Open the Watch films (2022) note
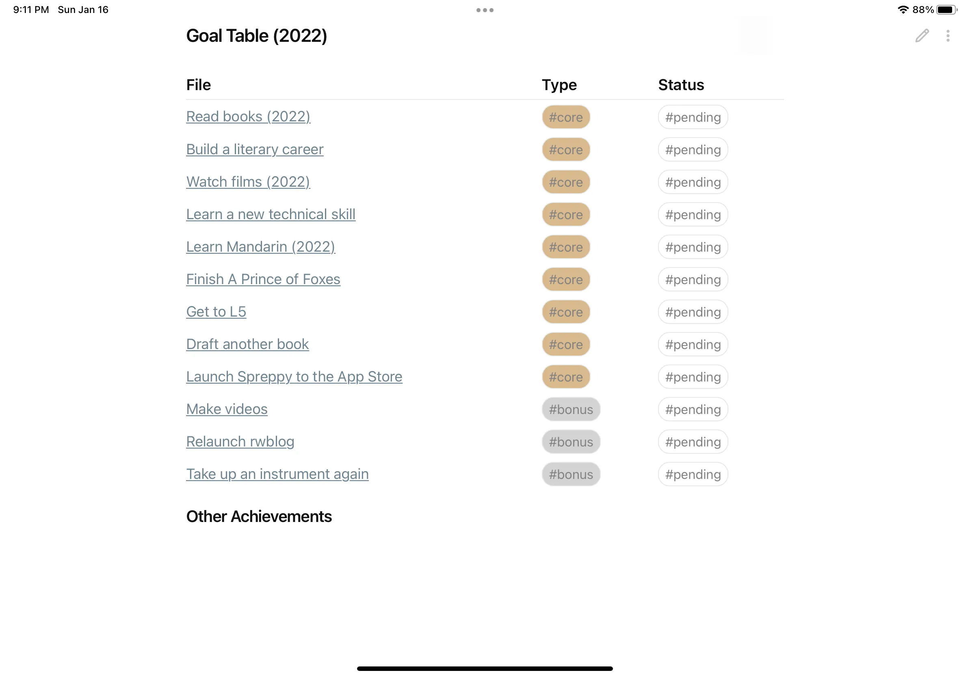This screenshot has width=970, height=677. coord(248,181)
